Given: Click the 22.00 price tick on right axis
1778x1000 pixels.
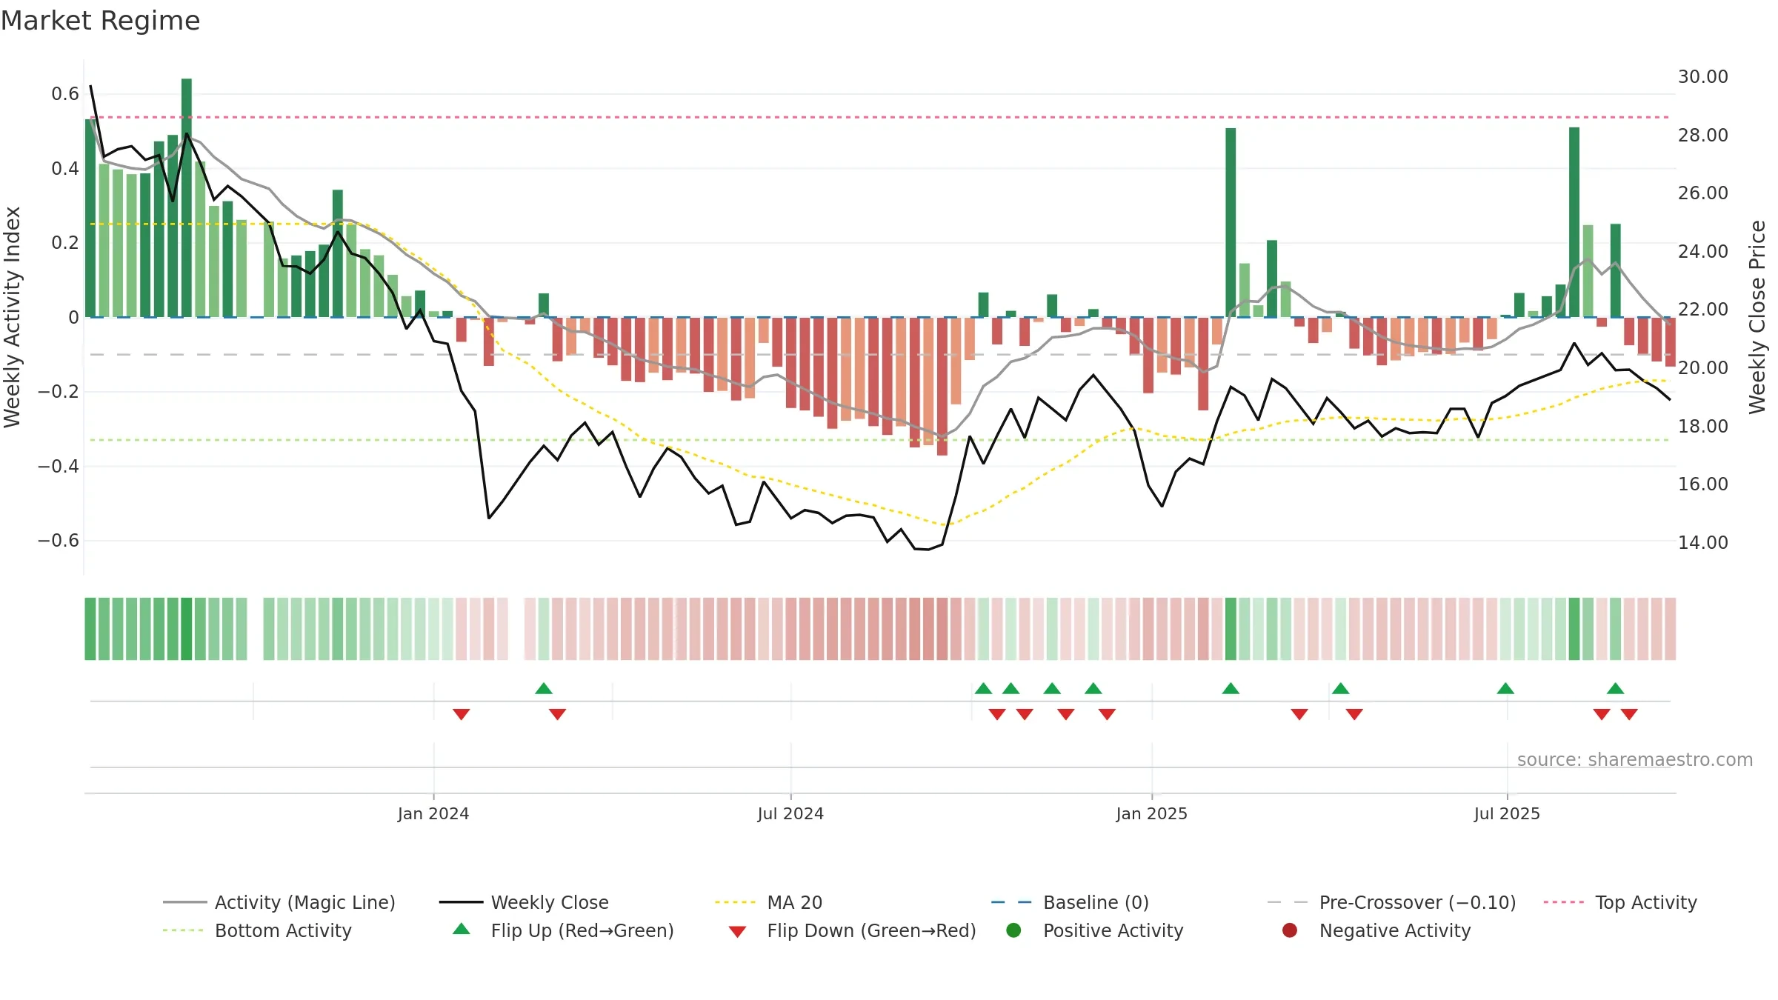Looking at the screenshot, I should click(1703, 310).
